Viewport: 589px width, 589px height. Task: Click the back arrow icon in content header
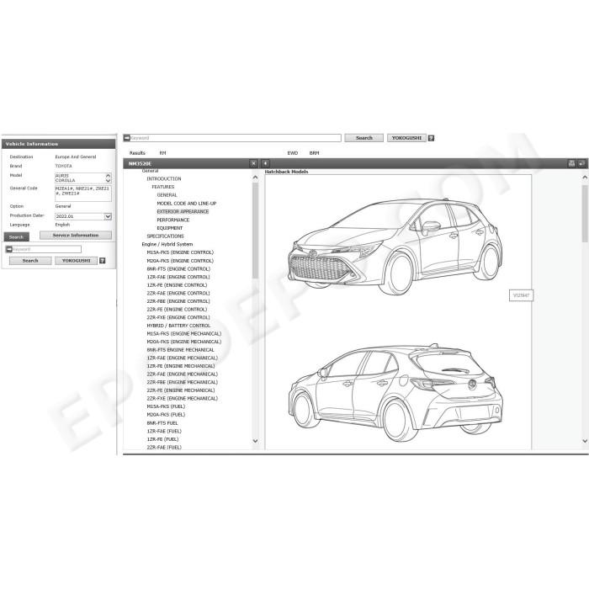click(x=265, y=163)
